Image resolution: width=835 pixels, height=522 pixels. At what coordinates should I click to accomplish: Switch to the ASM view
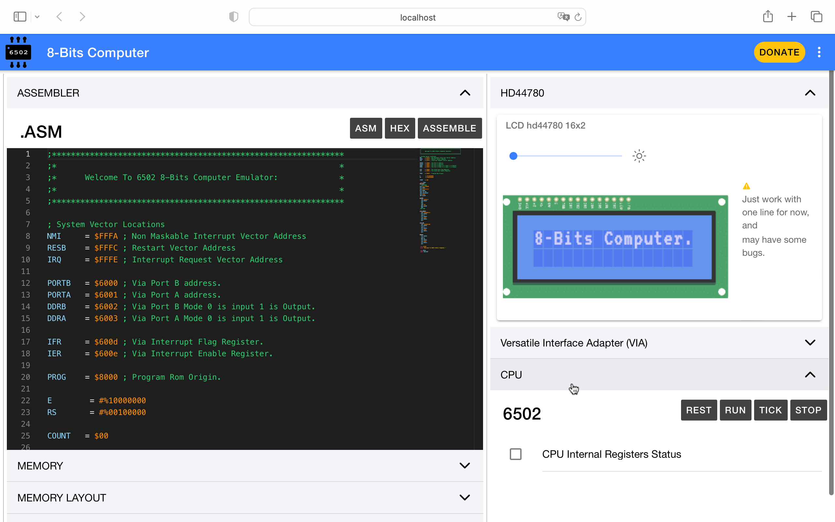click(365, 128)
